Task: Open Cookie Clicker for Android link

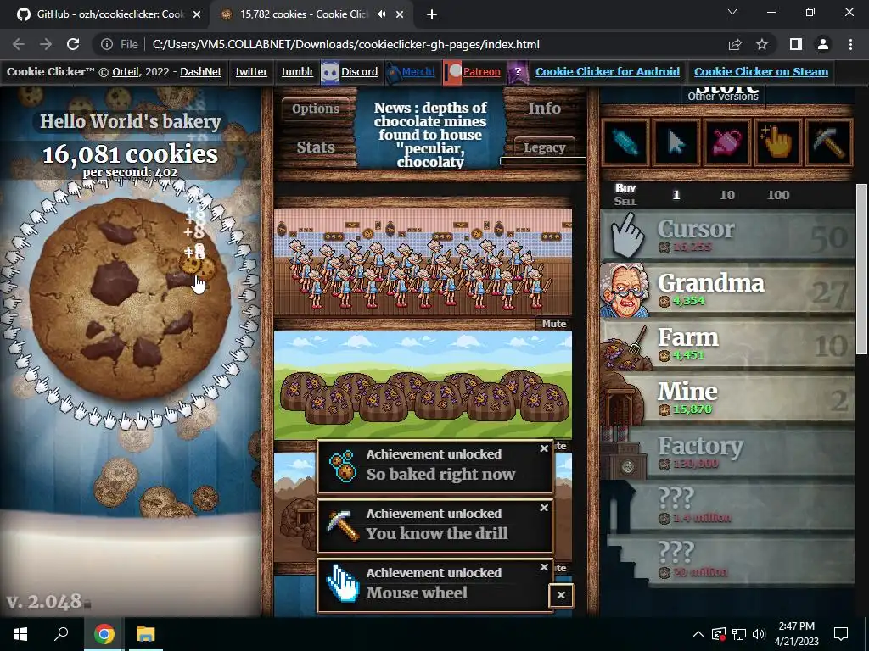Action: coord(608,71)
